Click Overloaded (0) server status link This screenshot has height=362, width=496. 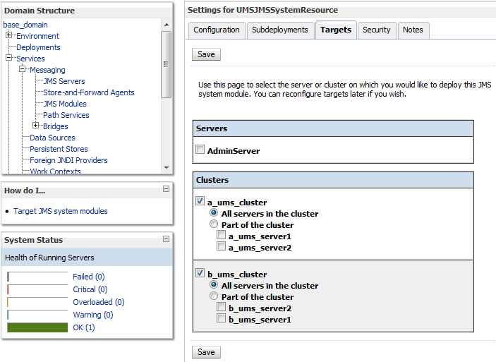99,302
